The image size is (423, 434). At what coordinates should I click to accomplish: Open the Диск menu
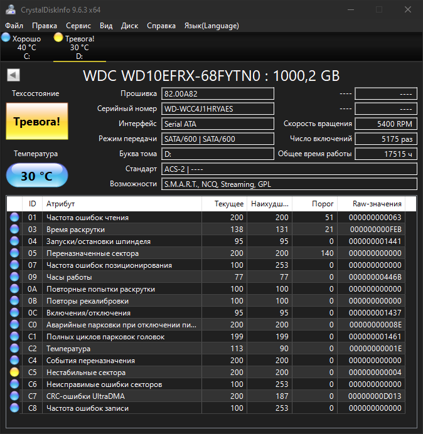click(x=130, y=26)
